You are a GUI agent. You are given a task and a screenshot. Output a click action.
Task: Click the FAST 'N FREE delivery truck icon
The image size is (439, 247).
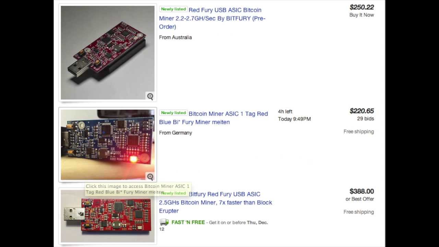point(164,222)
